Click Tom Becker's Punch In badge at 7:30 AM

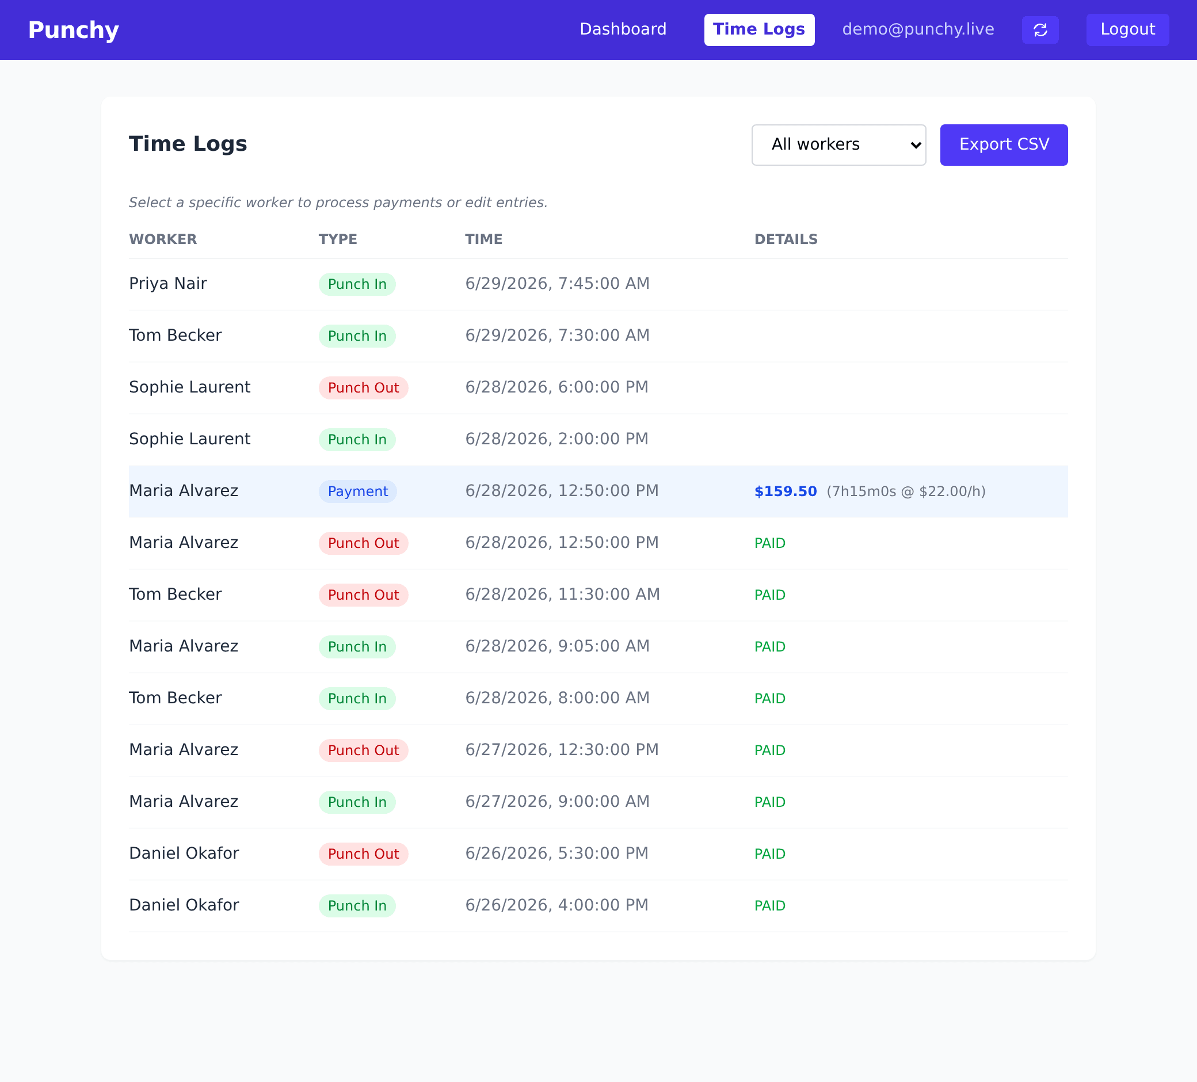[357, 336]
